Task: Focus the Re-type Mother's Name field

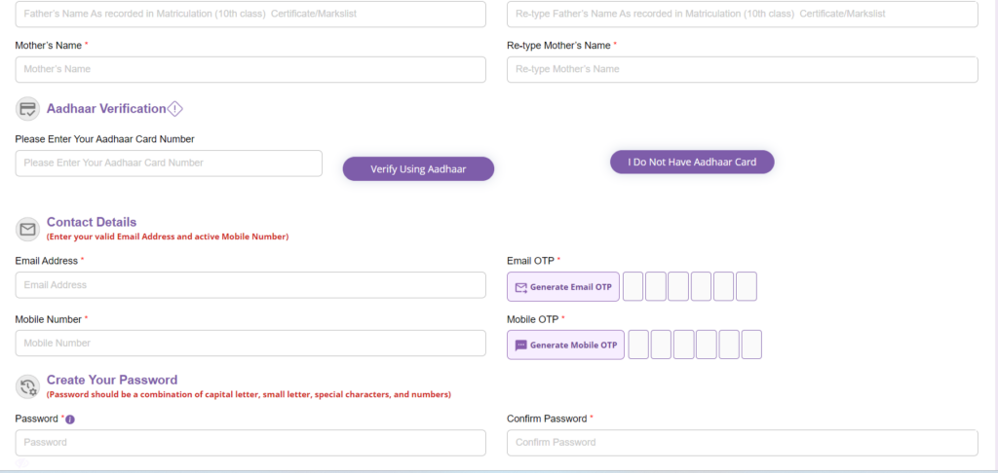Action: pos(742,70)
